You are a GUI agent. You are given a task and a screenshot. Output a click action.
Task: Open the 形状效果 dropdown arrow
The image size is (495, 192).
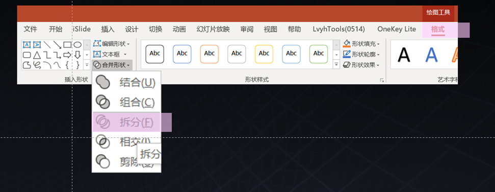coord(378,65)
